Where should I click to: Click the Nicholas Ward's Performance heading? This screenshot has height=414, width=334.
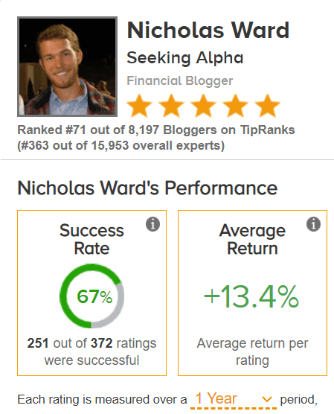[147, 188]
